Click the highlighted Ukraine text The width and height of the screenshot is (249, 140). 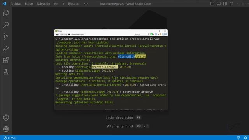click(140, 56)
